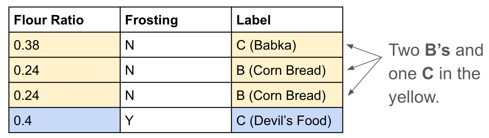Select the "Frosting" header cell
Image resolution: width=489 pixels, height=138 pixels.
click(151, 20)
